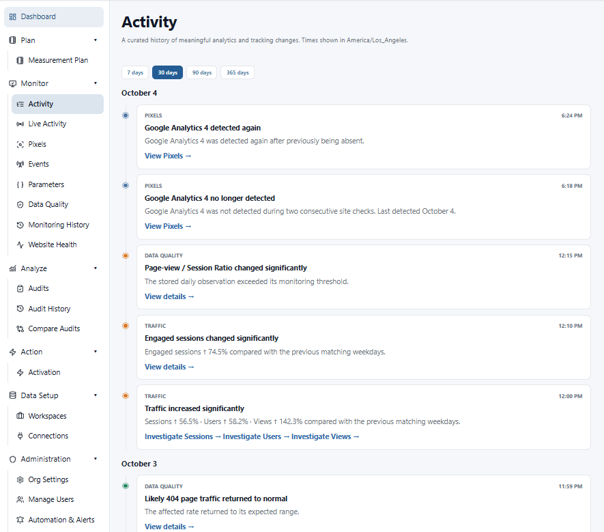Viewport: 604px width, 532px height.
Task: Select the 7 days filter
Action: point(135,72)
